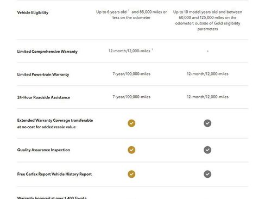Viewport: 265px width, 199px height.
Task: Select the Vehicle Eligibility row label
Action: point(33,13)
